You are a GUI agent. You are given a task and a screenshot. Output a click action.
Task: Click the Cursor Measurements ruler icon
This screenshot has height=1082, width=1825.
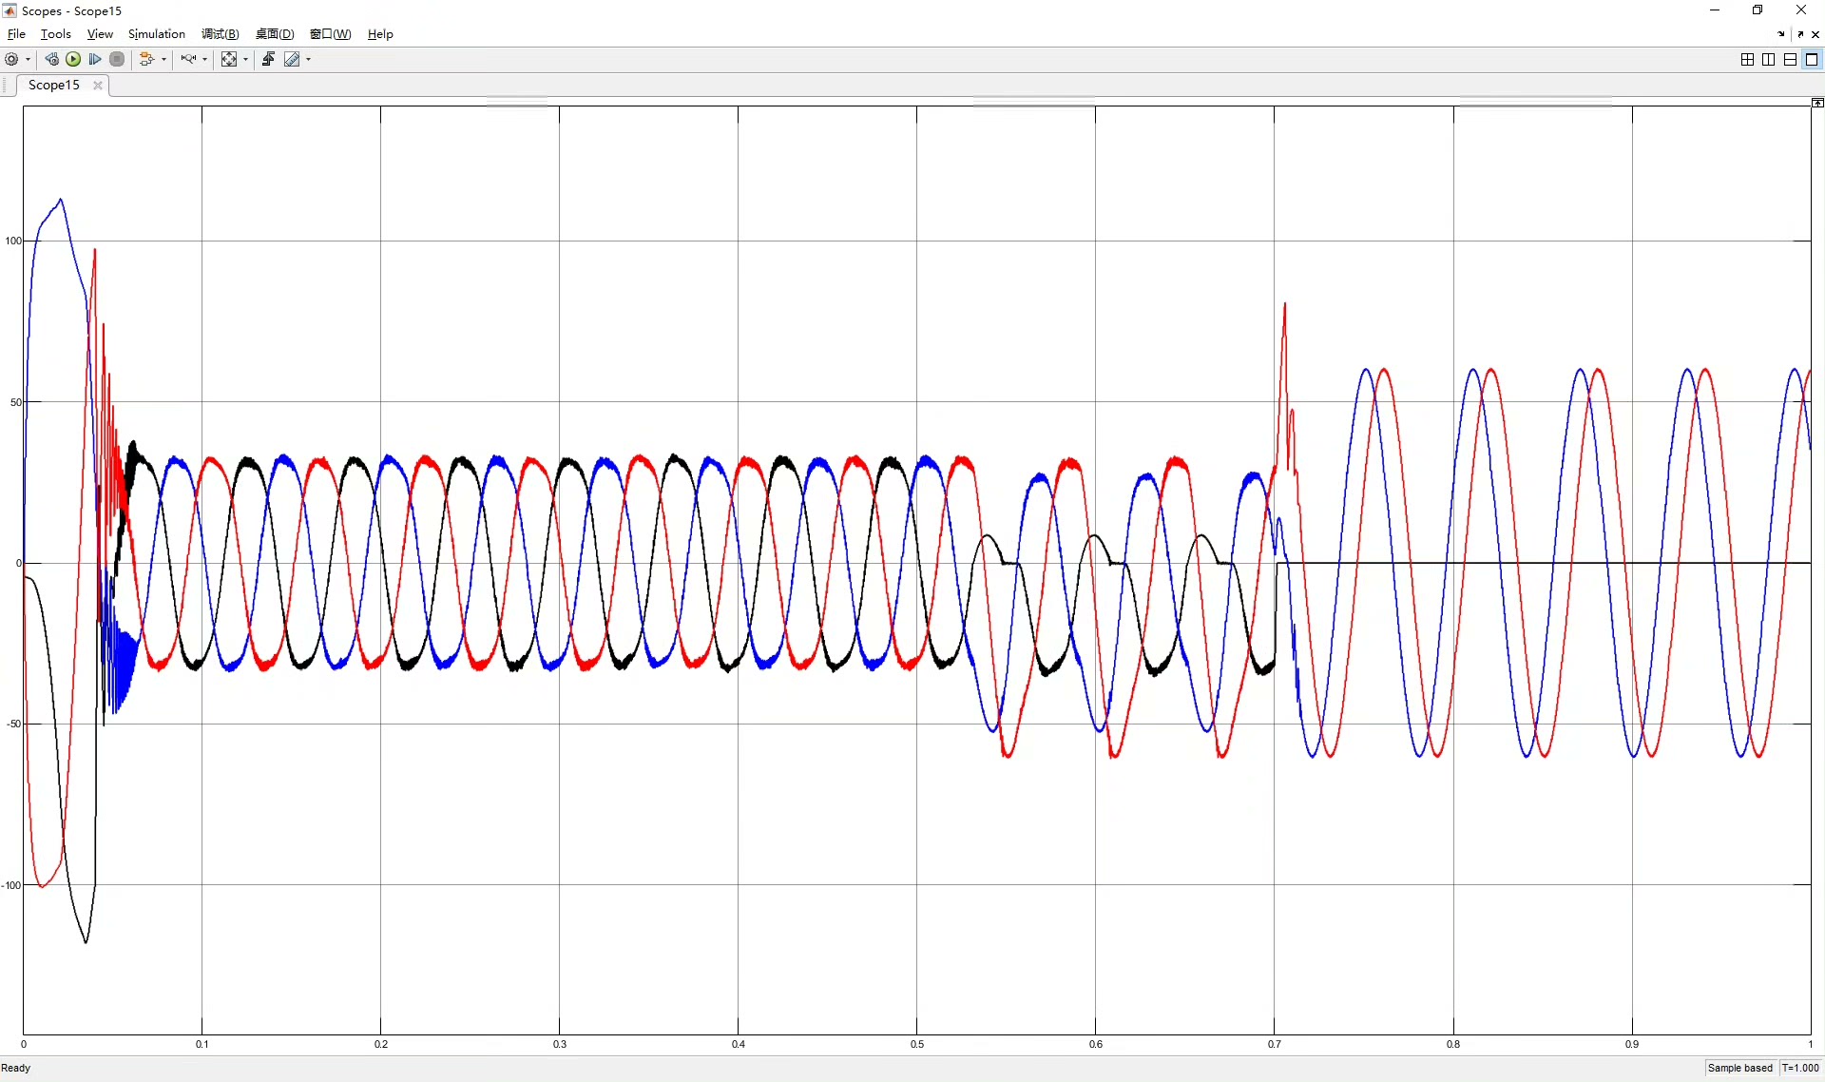point(292,59)
